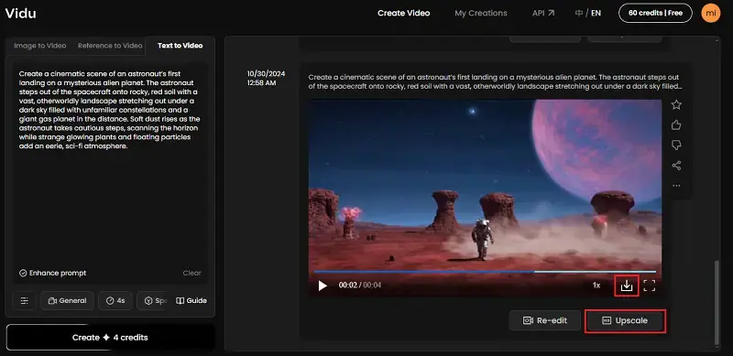Open the General style dropdown
The width and height of the screenshot is (733, 356).
coord(67,301)
